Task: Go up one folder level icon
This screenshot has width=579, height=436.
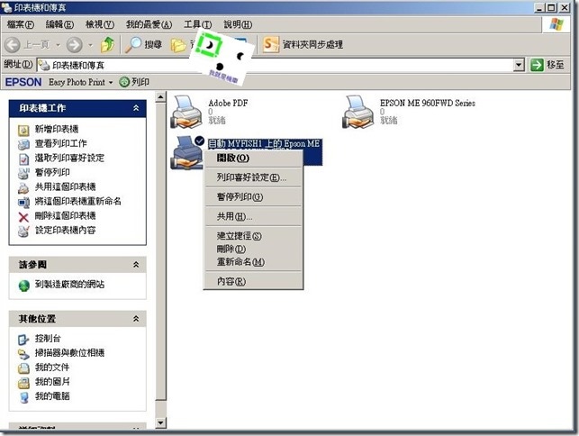Action: (108, 44)
